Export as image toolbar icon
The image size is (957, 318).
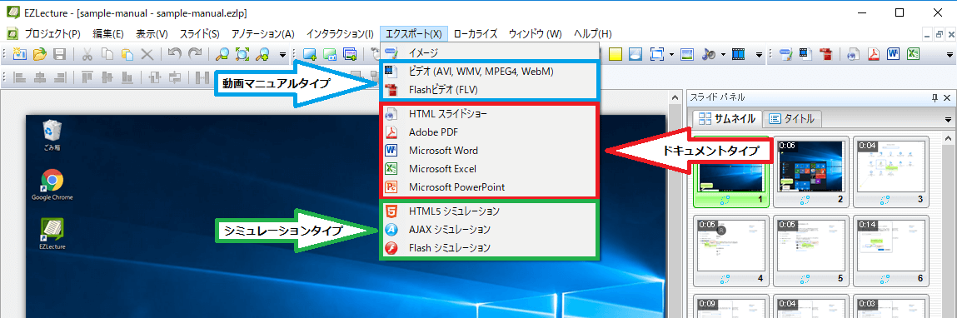[785, 54]
